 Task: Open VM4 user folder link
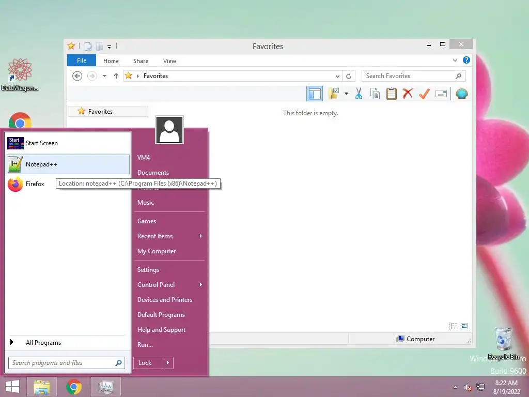[144, 157]
